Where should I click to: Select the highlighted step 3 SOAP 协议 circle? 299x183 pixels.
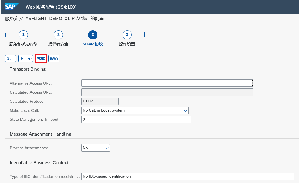(x=93, y=35)
